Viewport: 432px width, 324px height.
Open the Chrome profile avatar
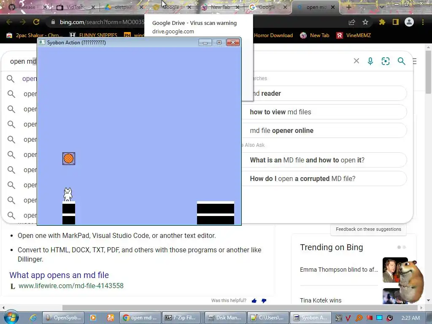(x=409, y=22)
